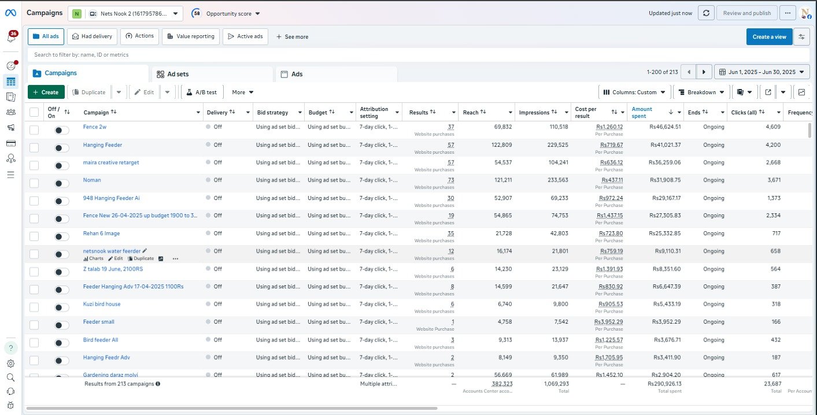Open the search magnifier in sidebar

tap(11, 377)
